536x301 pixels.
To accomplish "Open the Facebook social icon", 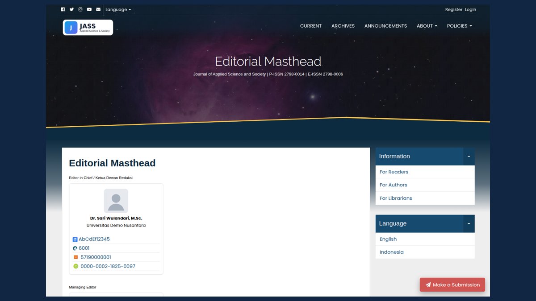I will coord(63,9).
